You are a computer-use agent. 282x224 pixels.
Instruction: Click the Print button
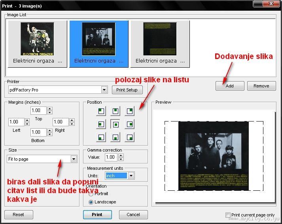(97, 215)
